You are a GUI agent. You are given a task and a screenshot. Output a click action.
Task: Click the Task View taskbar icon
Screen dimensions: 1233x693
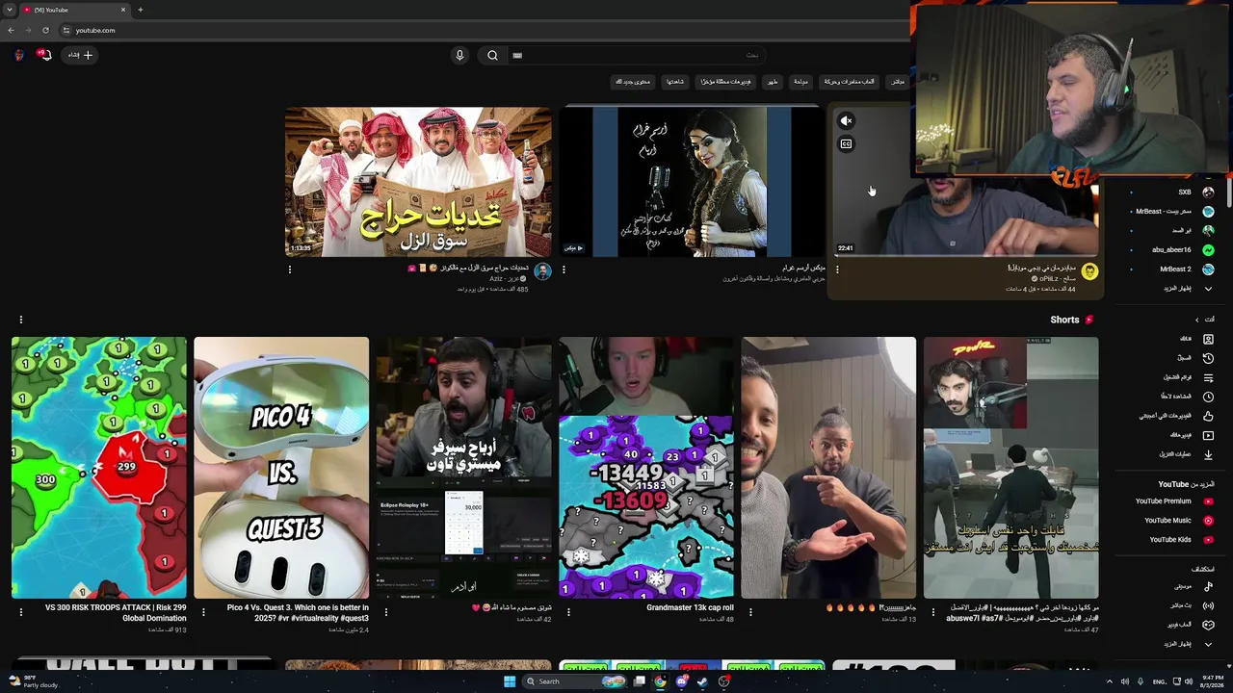pos(639,681)
